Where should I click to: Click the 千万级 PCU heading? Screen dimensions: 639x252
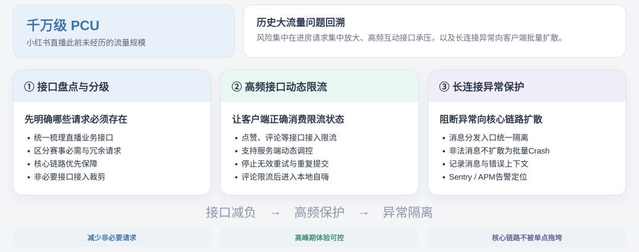63,25
